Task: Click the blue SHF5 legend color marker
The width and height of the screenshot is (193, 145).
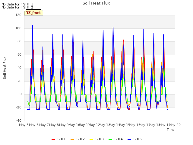Action: (x=129, y=140)
